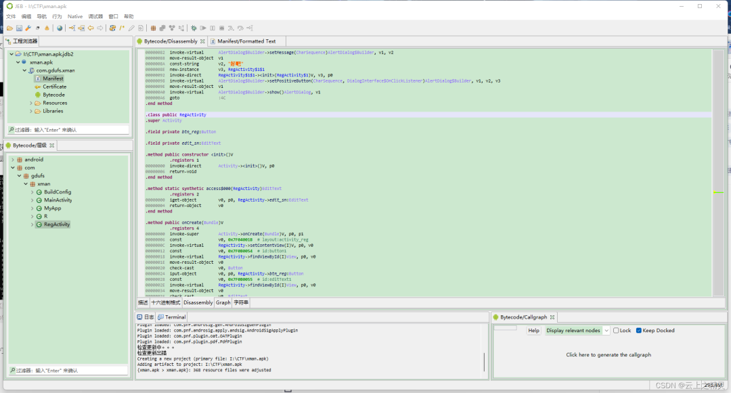This screenshot has width=731, height=393.
Task: Select the 工程浏览器 panel tab
Action: point(22,41)
